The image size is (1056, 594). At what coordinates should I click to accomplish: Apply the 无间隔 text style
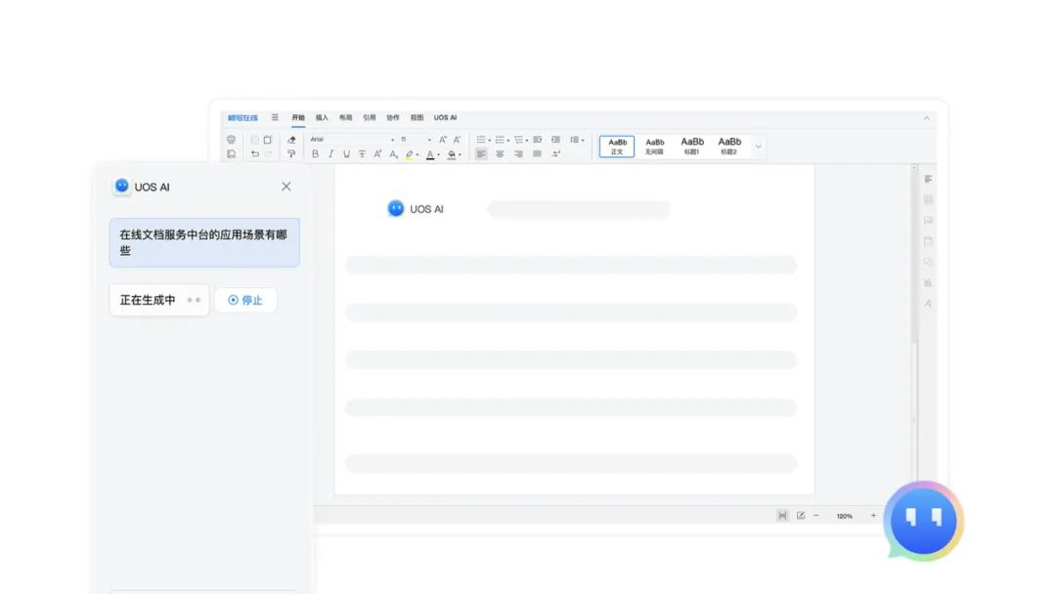click(654, 146)
